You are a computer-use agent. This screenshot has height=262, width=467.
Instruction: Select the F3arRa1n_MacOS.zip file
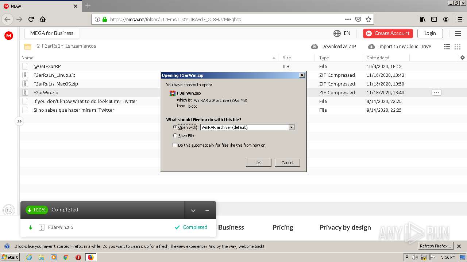(56, 84)
